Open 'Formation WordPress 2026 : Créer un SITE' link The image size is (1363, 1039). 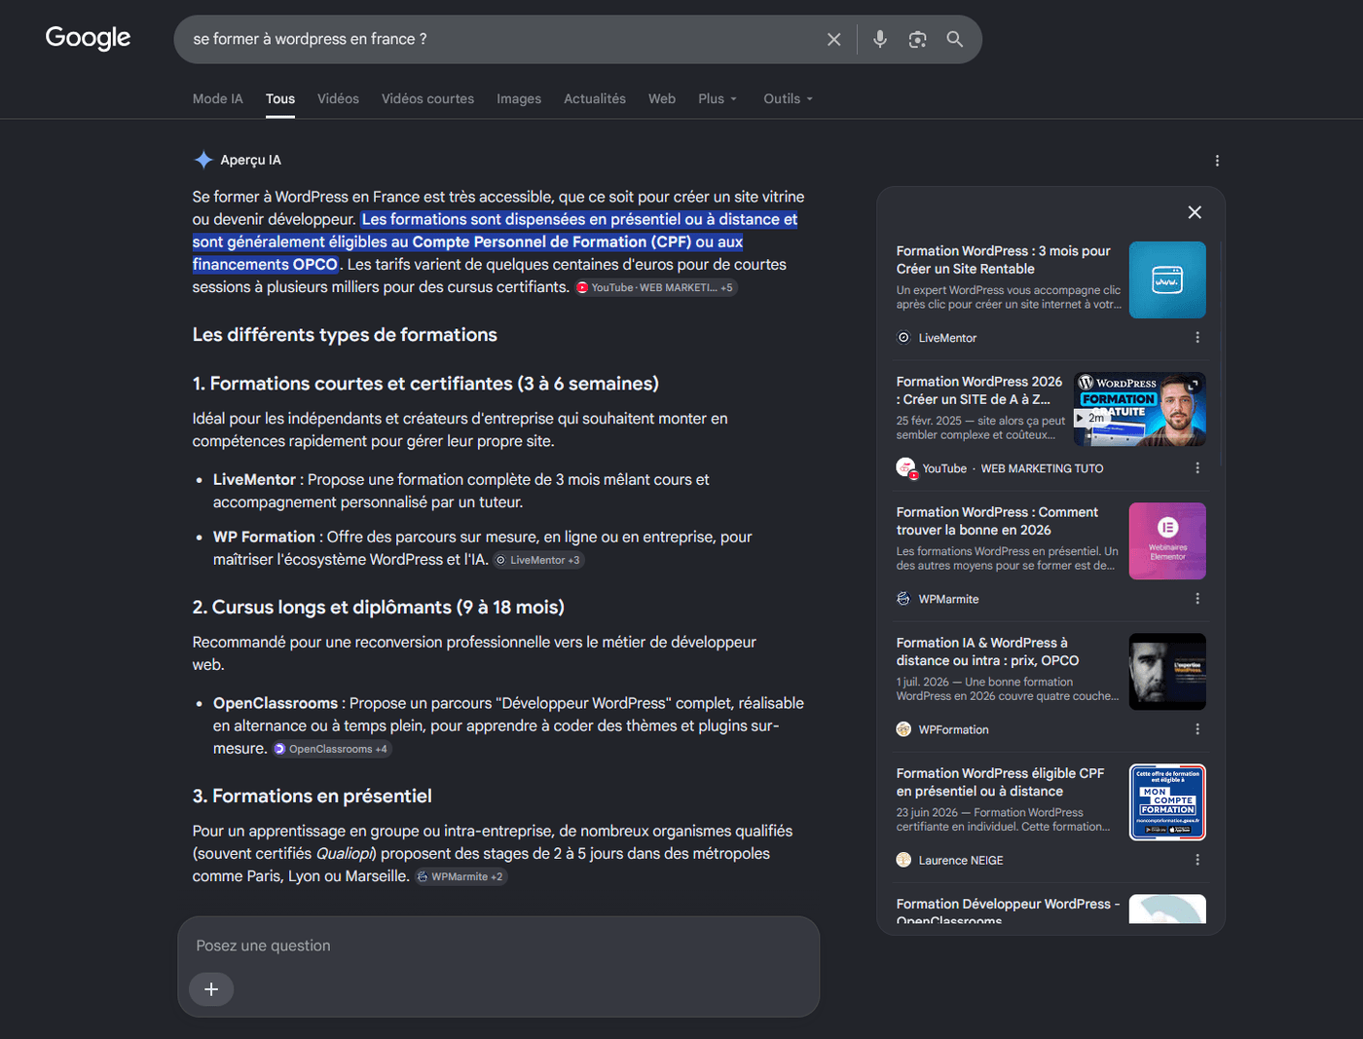tap(979, 390)
